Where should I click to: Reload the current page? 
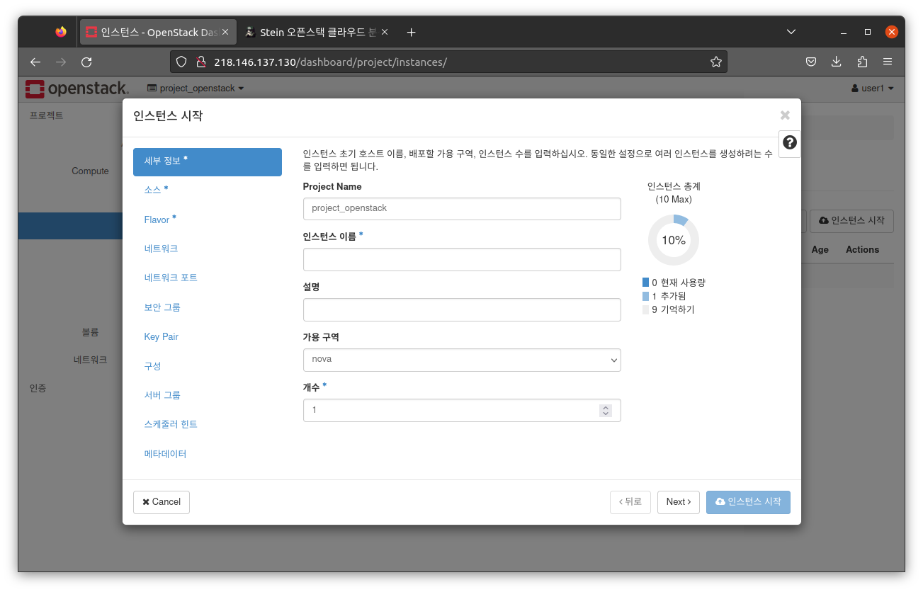tap(86, 62)
